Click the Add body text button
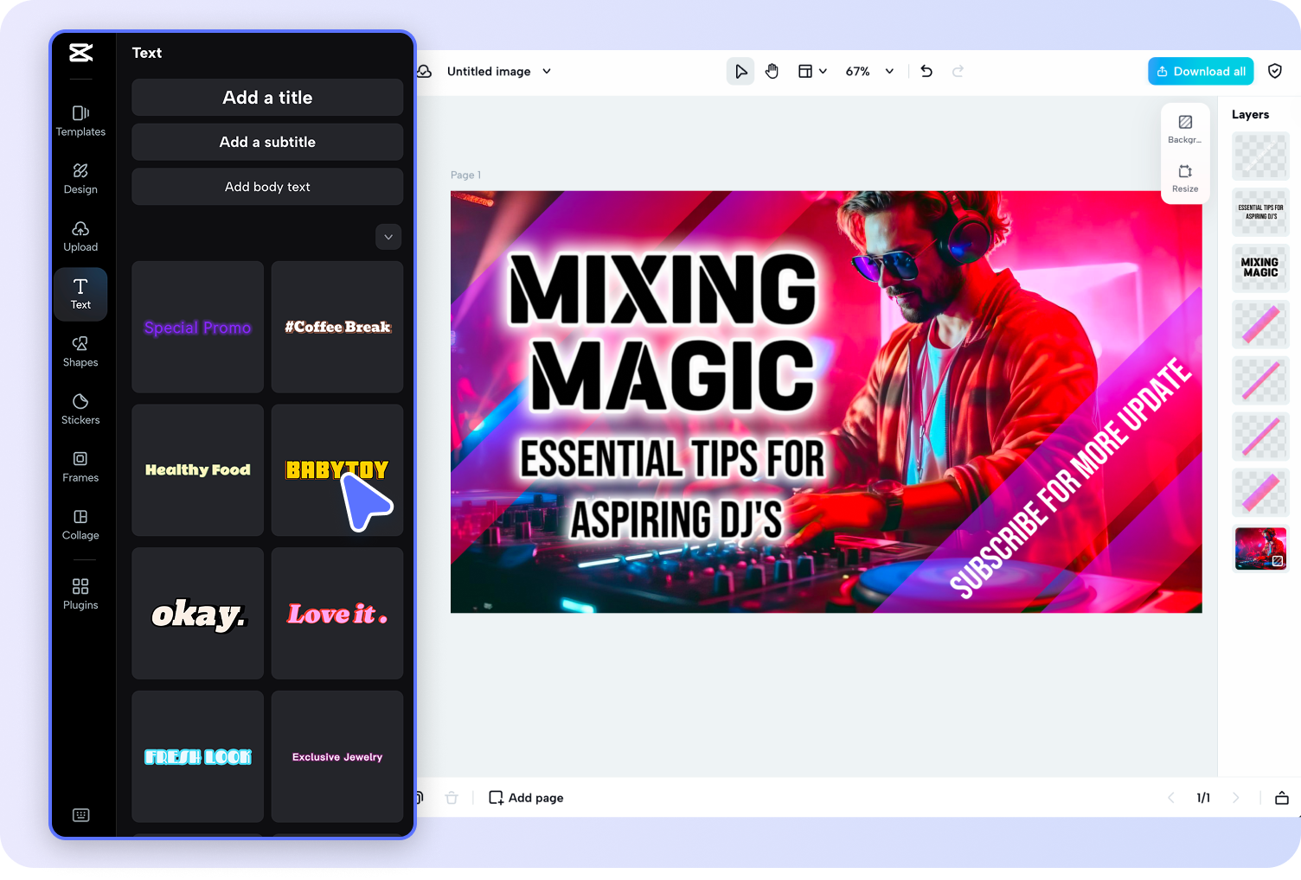 pos(267,187)
